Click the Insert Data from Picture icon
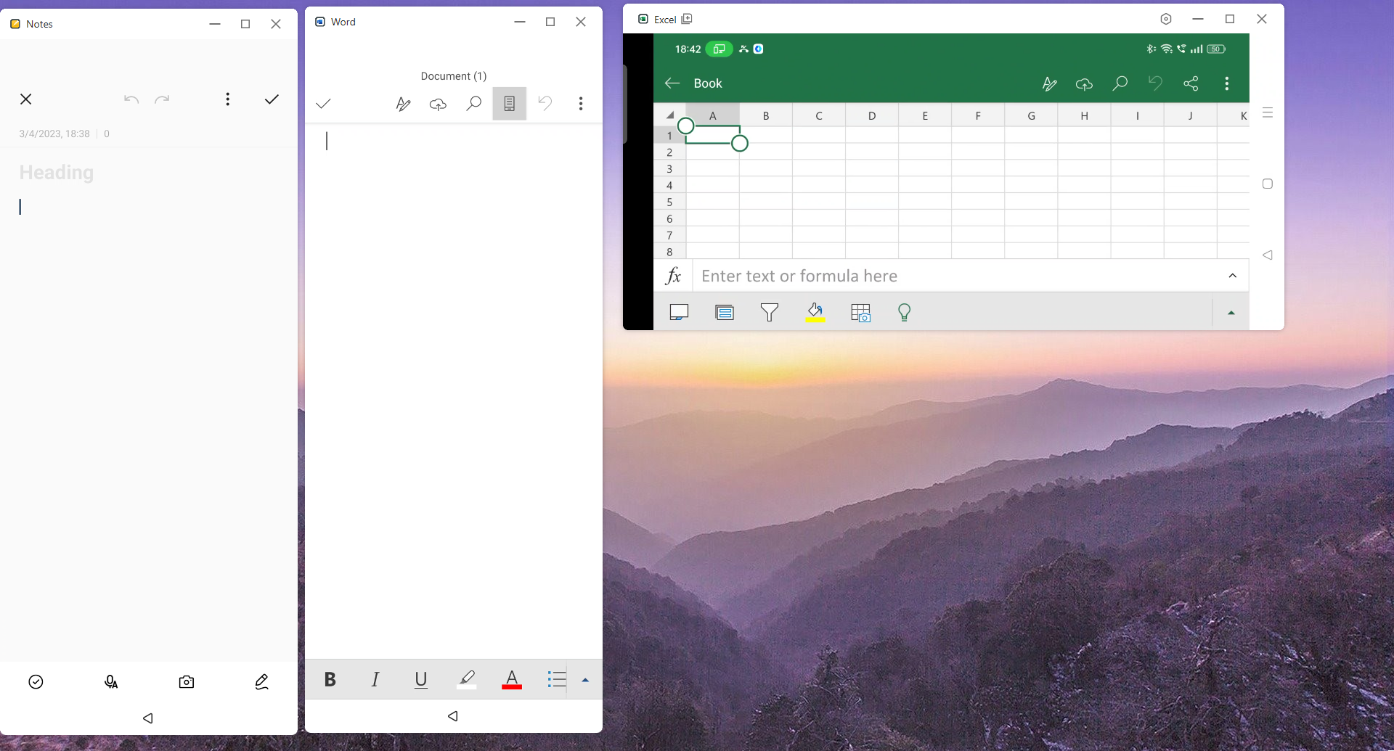This screenshot has width=1394, height=751. (x=860, y=312)
